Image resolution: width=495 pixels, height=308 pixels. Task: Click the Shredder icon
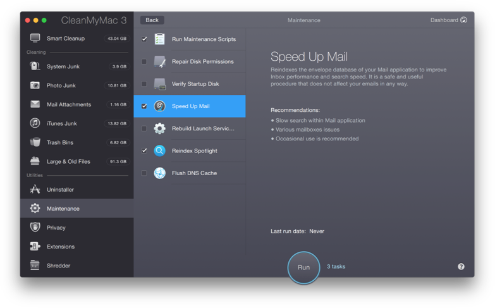coord(35,266)
